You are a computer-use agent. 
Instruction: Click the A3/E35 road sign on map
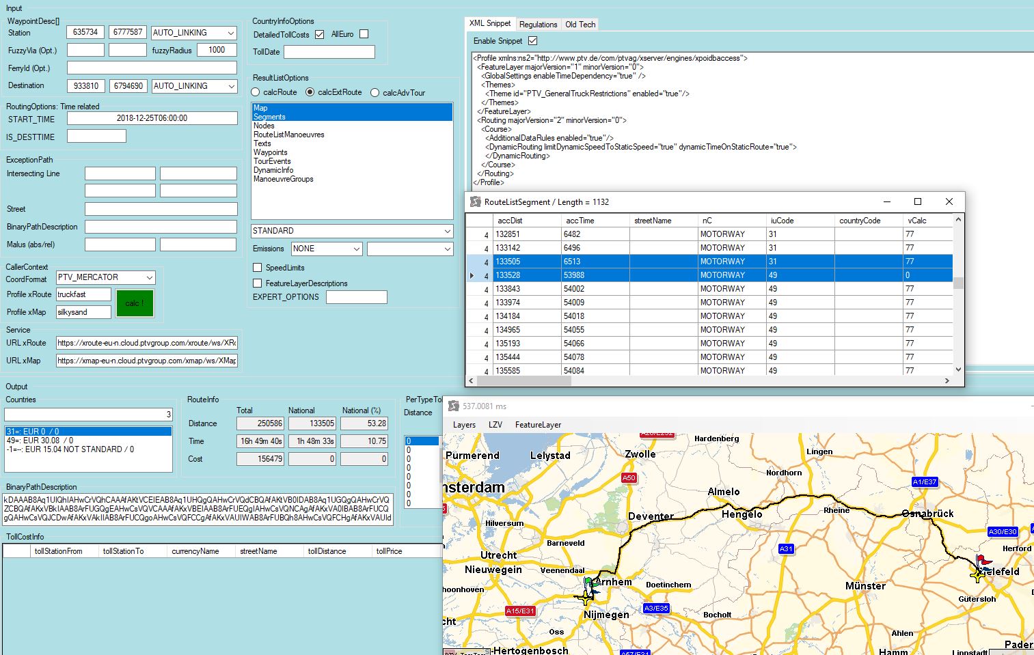[x=655, y=608]
